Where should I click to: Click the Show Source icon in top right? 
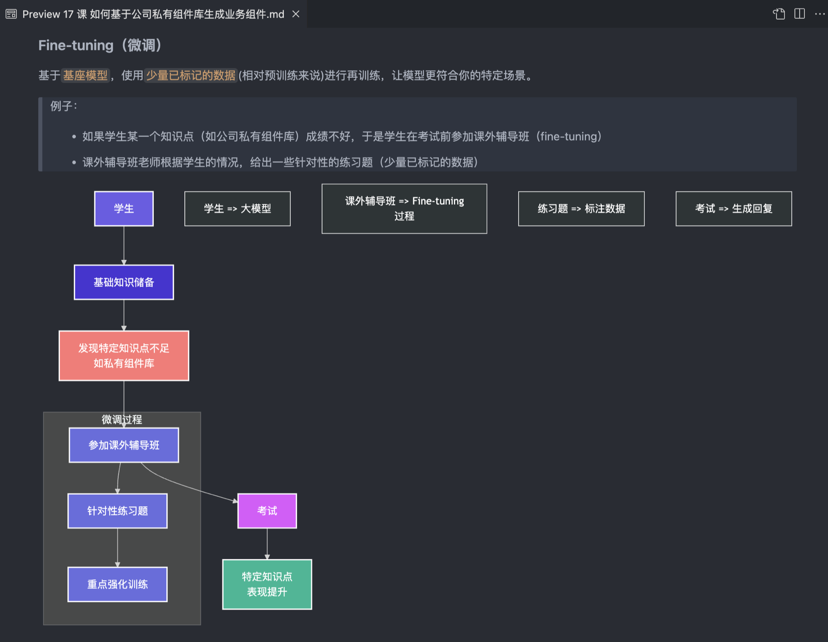[779, 14]
